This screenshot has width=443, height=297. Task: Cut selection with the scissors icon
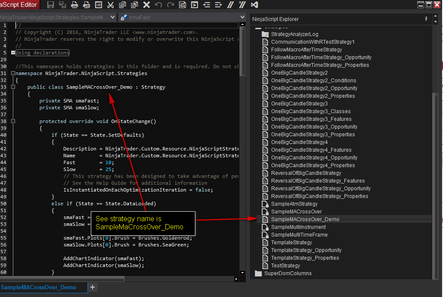click(111, 5)
